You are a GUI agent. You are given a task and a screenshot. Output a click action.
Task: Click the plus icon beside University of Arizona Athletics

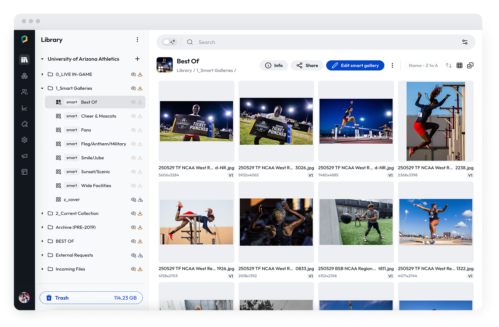click(x=137, y=59)
